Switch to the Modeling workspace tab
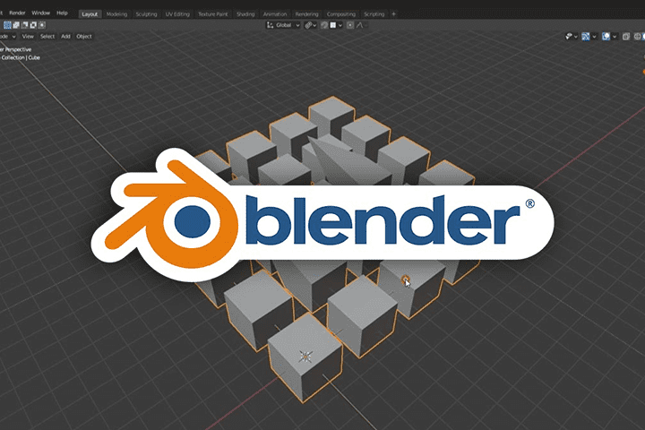Screen dimensions: 645x430 tap(116, 14)
